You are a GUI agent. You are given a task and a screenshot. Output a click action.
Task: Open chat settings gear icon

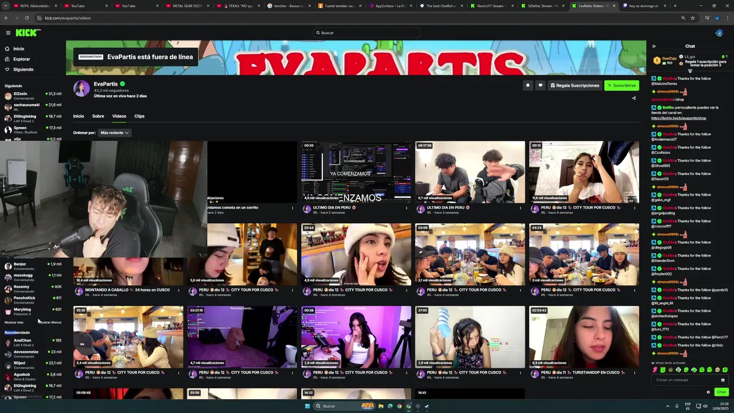pos(708,392)
